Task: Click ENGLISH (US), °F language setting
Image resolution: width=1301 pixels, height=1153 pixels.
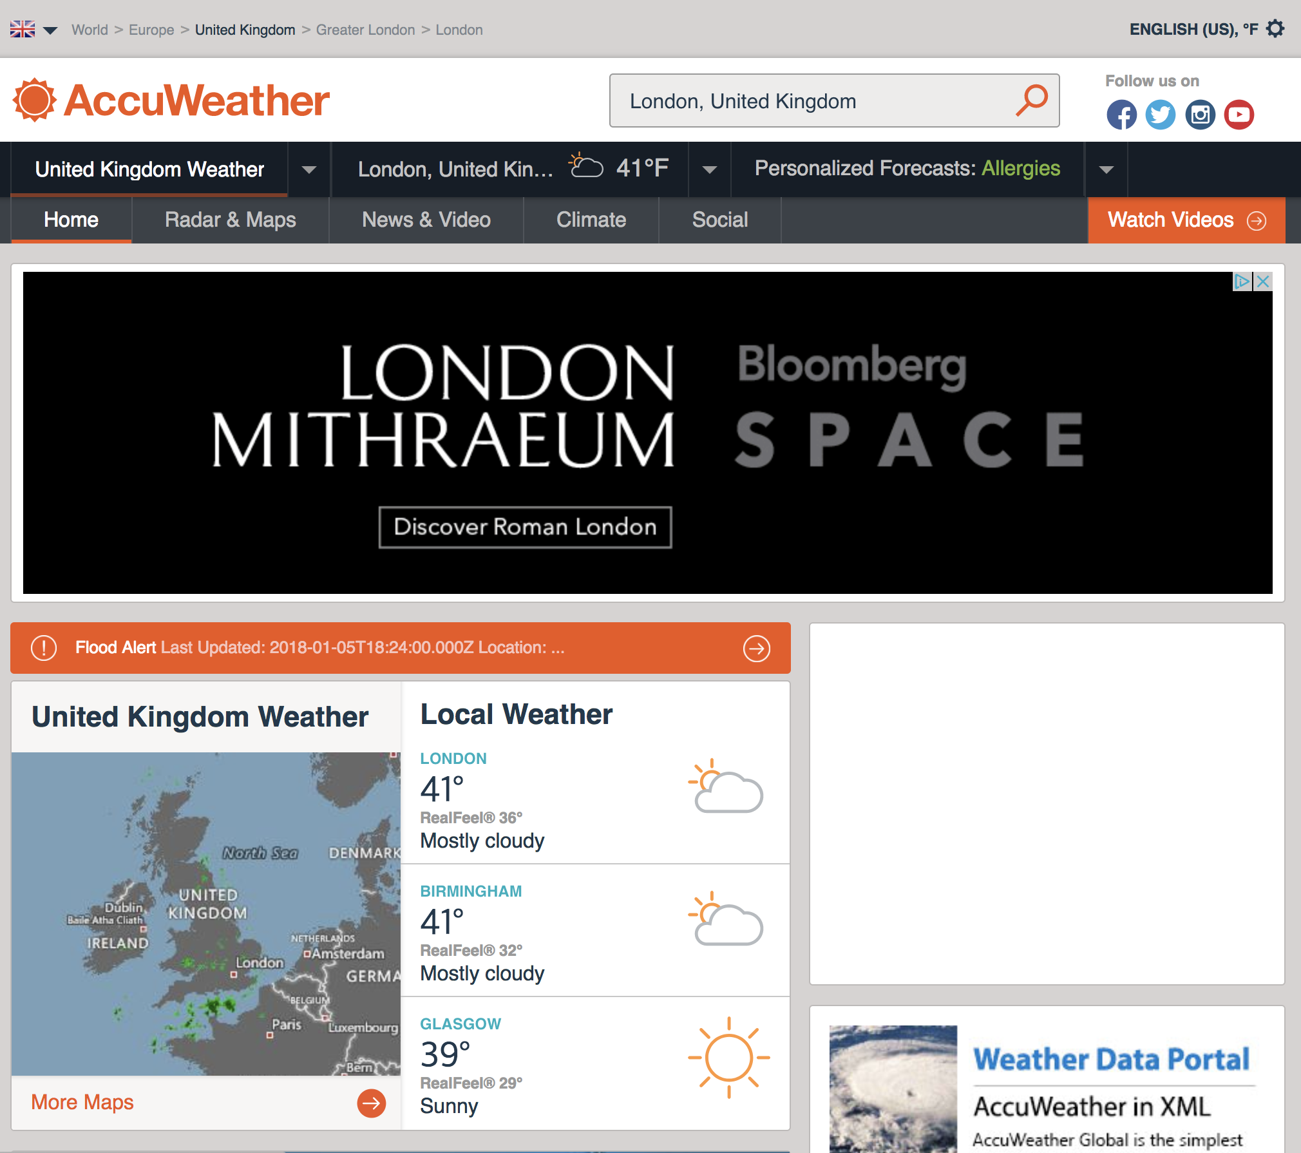Action: [x=1193, y=29]
